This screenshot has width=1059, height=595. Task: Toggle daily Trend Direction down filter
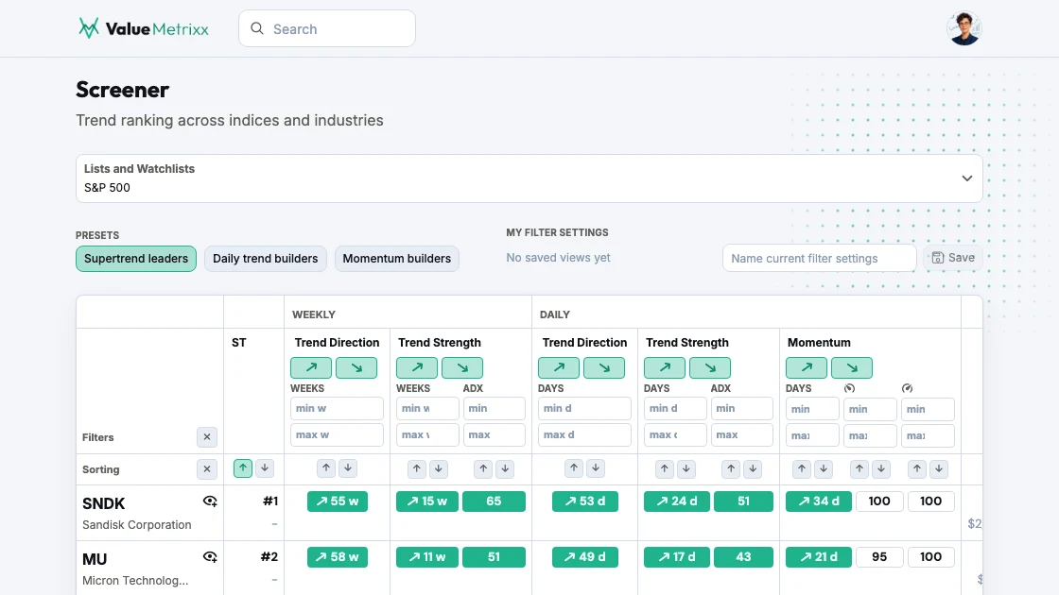coord(604,367)
